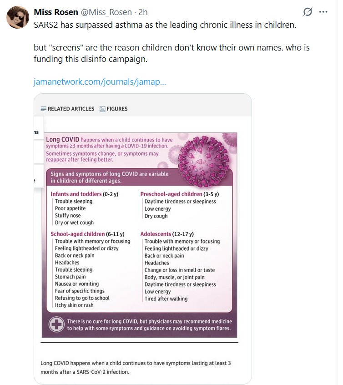Open the 2h timestamp link
343x385 pixels.
(142, 12)
